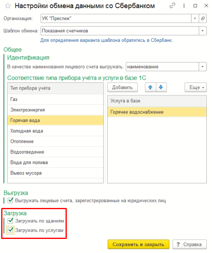Toggle 'Загружать по зданиям' checkbox
The image size is (212, 253).
(x=10, y=220)
